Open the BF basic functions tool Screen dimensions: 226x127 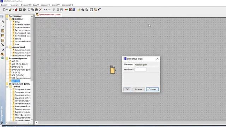[2, 36]
